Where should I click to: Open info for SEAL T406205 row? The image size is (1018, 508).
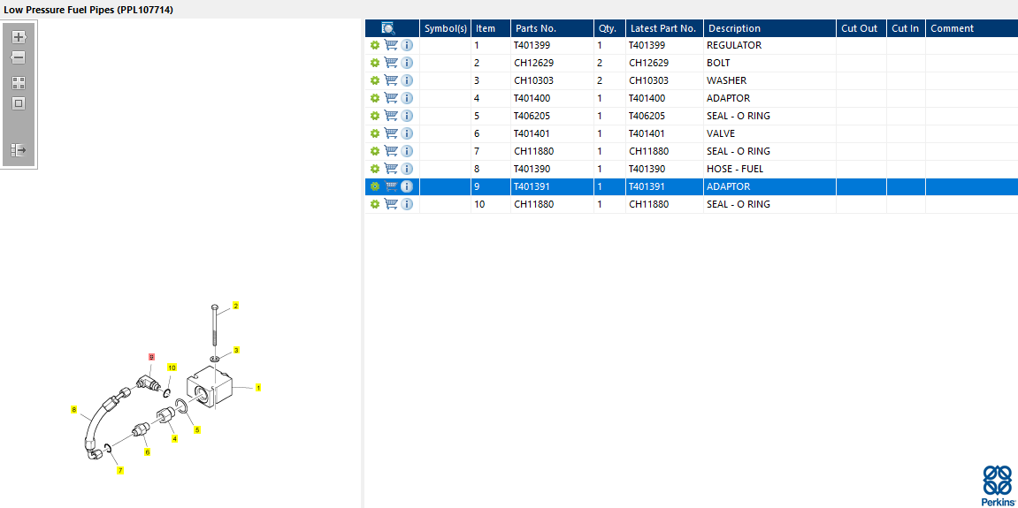(407, 116)
